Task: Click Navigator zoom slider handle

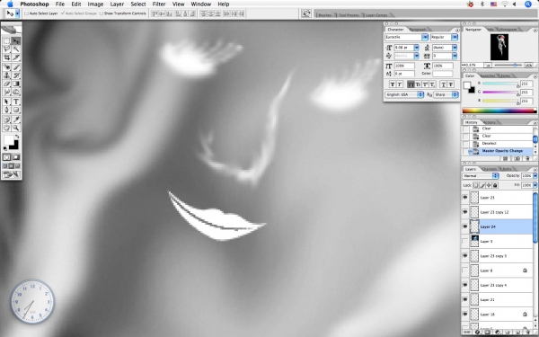Action: [x=515, y=65]
